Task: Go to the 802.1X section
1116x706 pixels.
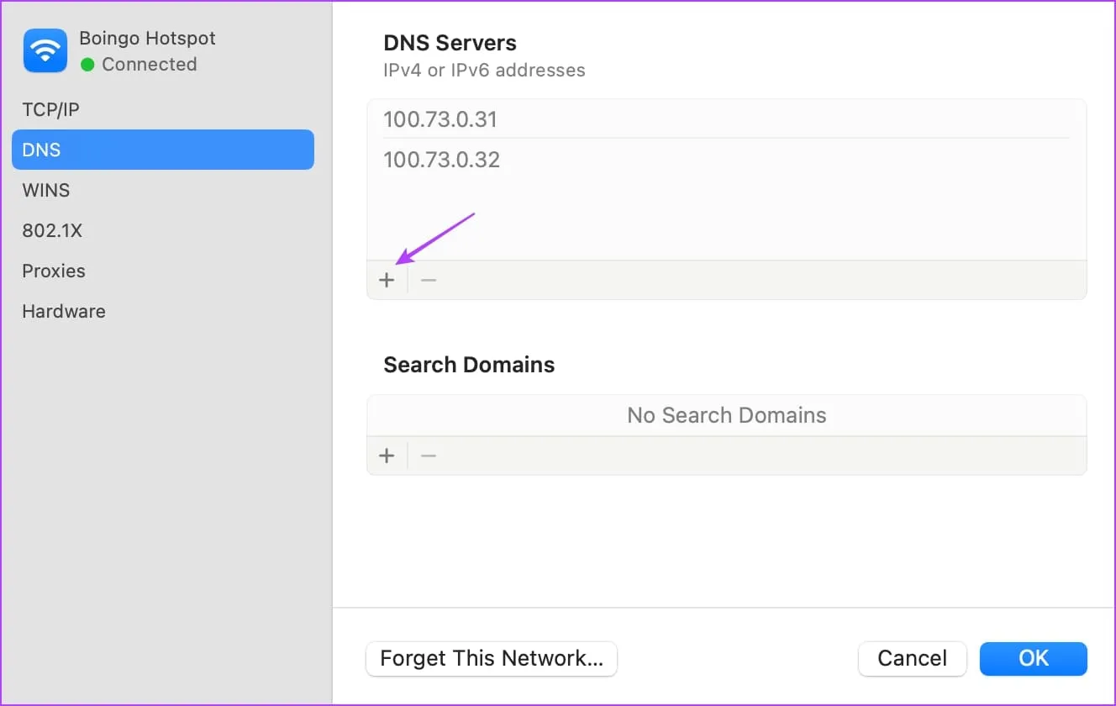Action: (x=52, y=230)
